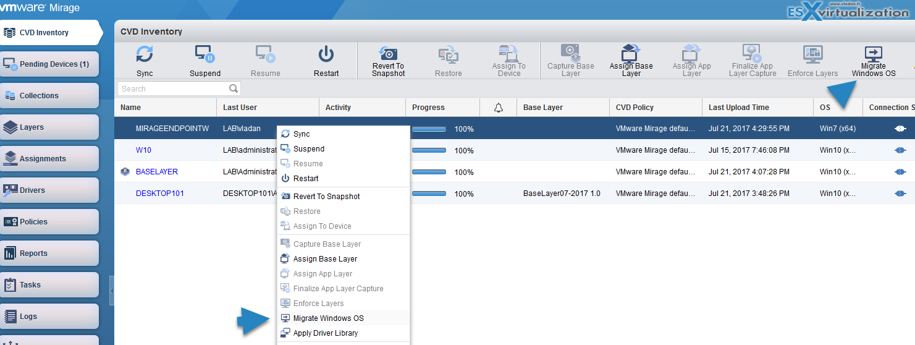The width and height of the screenshot is (915, 345).
Task: Click the MIRAGEENDPOINTW progress bar
Action: [x=429, y=129]
